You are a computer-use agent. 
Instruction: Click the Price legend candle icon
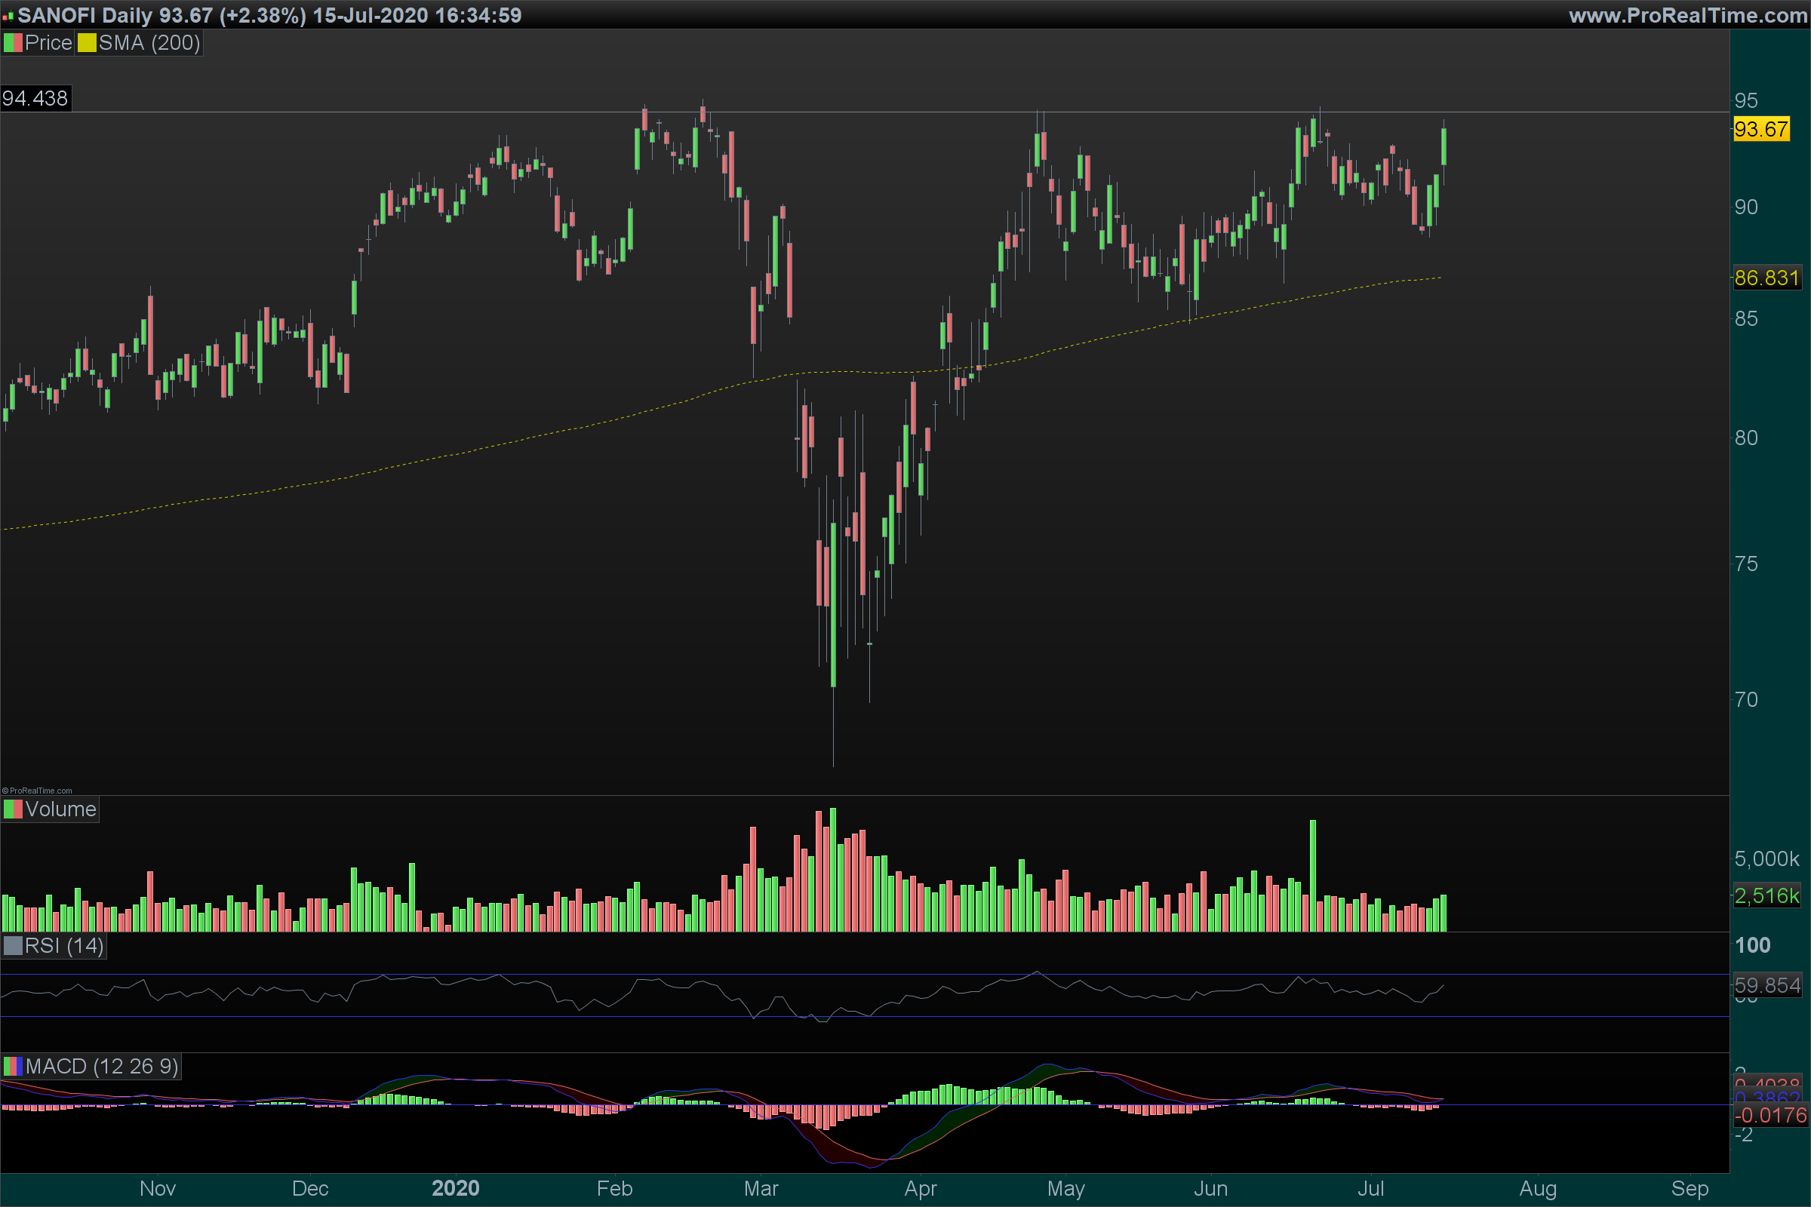(x=13, y=43)
